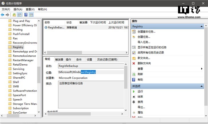Click the 显示所有正在运行的任务 icon
The height and width of the screenshot is (124, 208).
point(134,47)
